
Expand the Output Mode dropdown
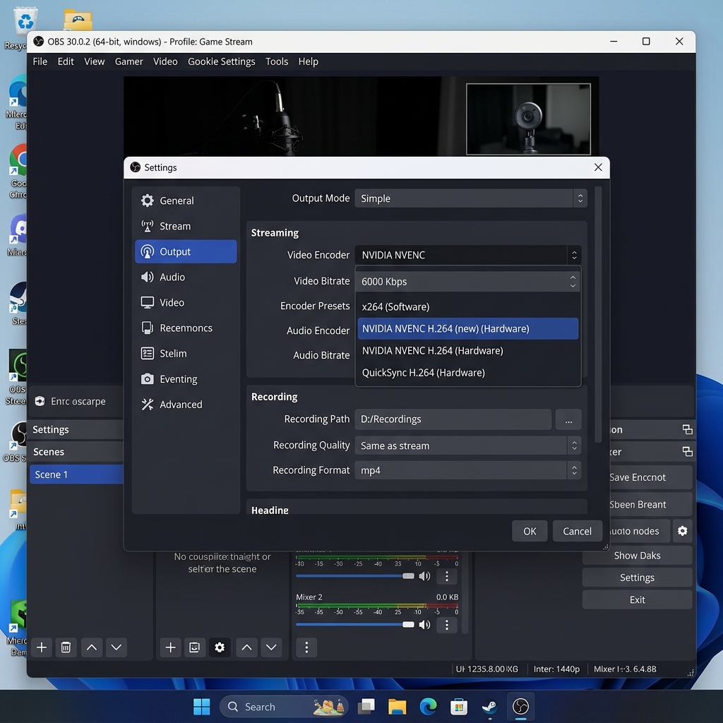tap(471, 198)
